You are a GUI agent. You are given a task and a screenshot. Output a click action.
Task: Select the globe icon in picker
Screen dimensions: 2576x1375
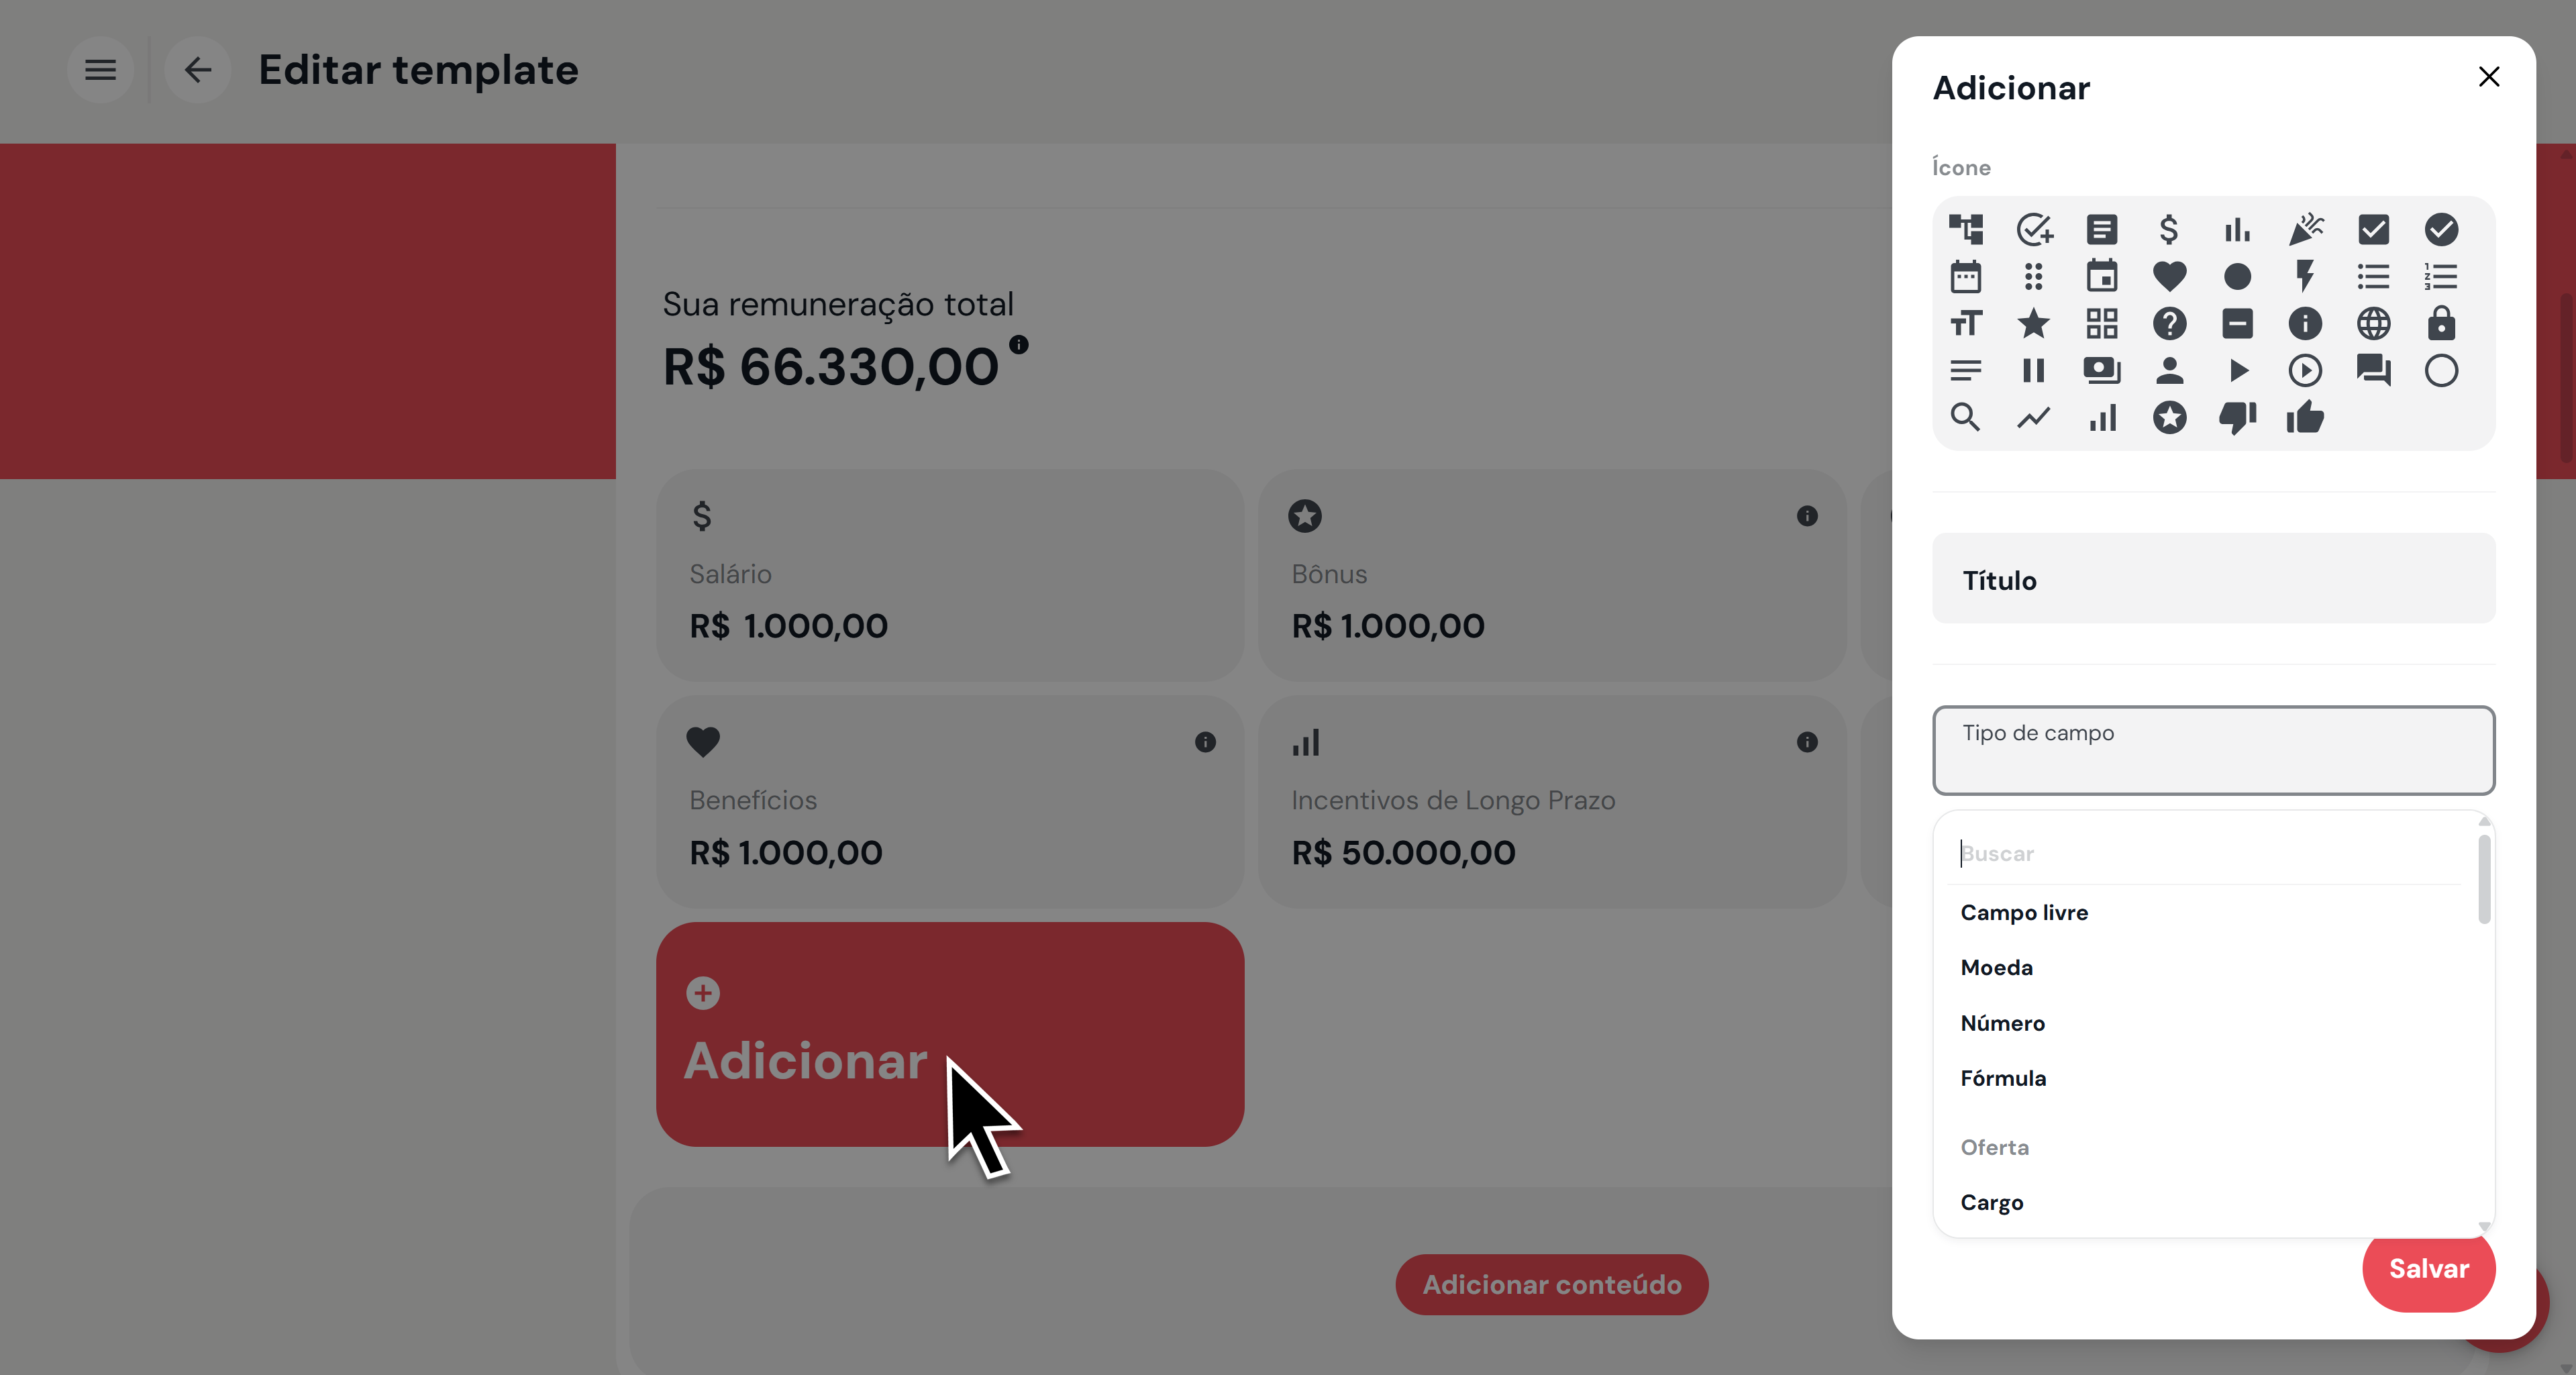[2373, 323]
